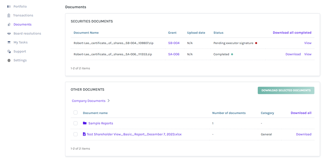Click the Support headset icon

pos(9,52)
